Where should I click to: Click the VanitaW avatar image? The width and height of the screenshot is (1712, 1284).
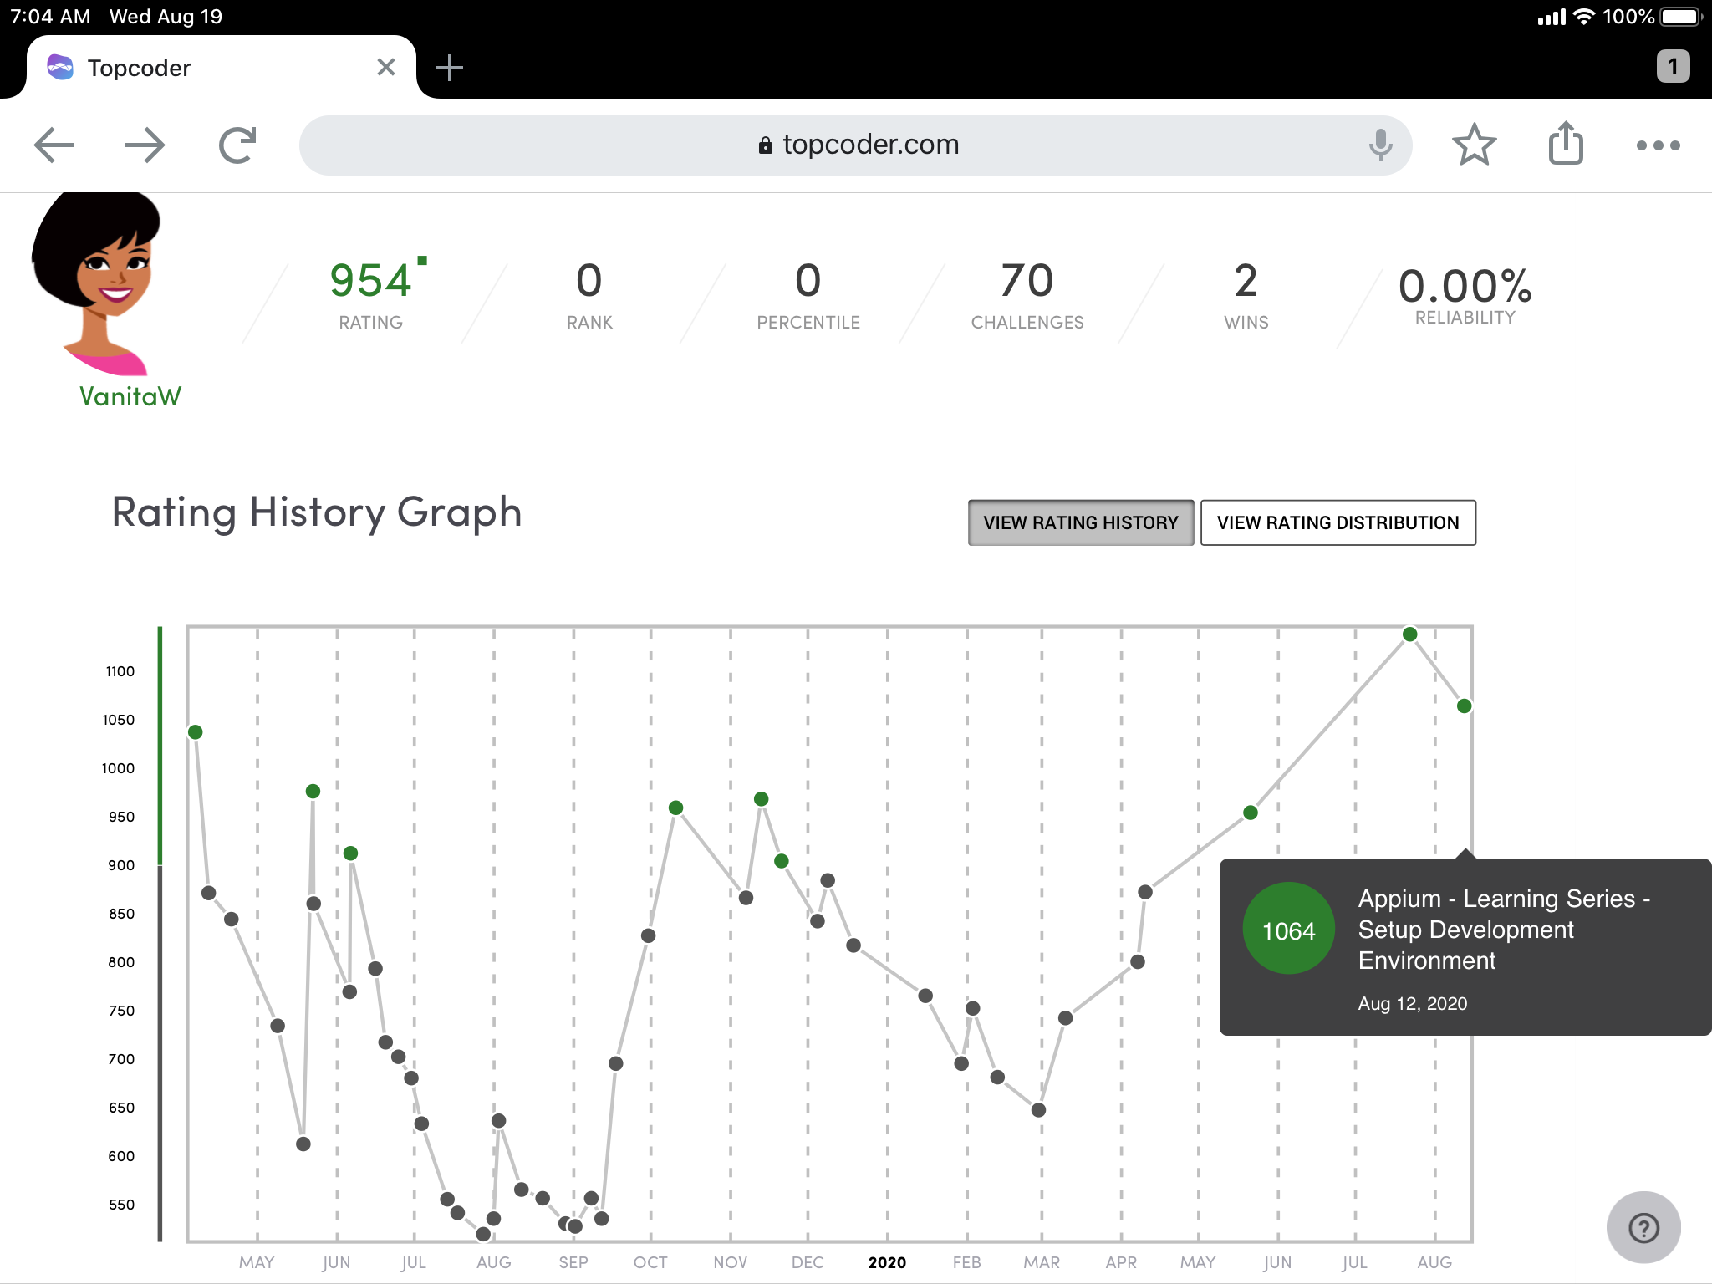point(96,284)
